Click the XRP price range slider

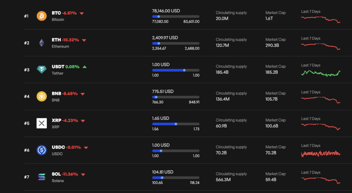[x=176, y=124]
